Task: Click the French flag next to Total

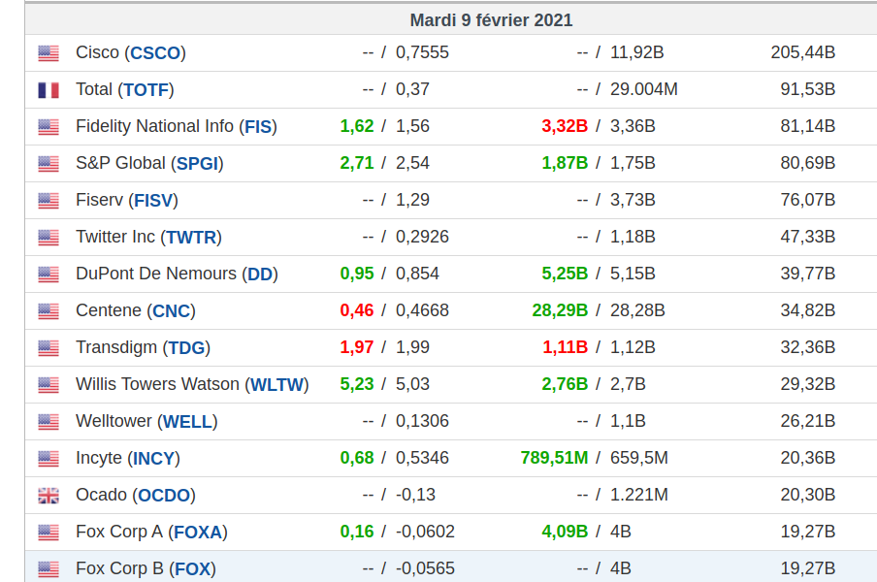Action: click(49, 90)
